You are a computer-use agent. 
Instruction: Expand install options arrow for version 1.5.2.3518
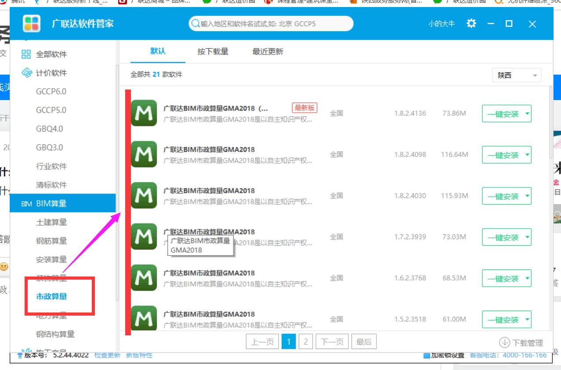click(x=527, y=320)
